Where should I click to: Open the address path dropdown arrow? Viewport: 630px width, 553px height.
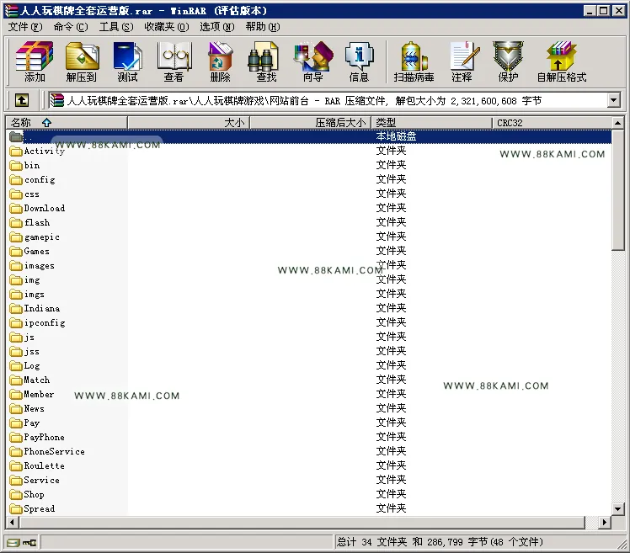pyautogui.click(x=613, y=100)
